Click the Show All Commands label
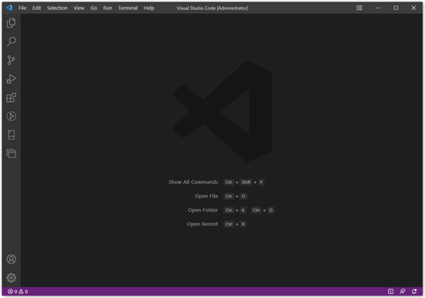 (x=193, y=182)
